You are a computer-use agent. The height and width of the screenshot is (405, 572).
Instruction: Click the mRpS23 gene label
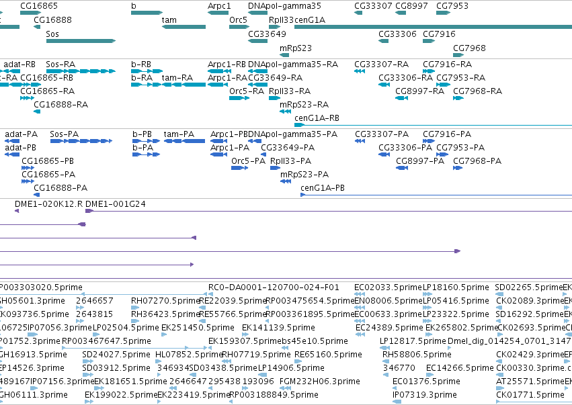coord(296,48)
